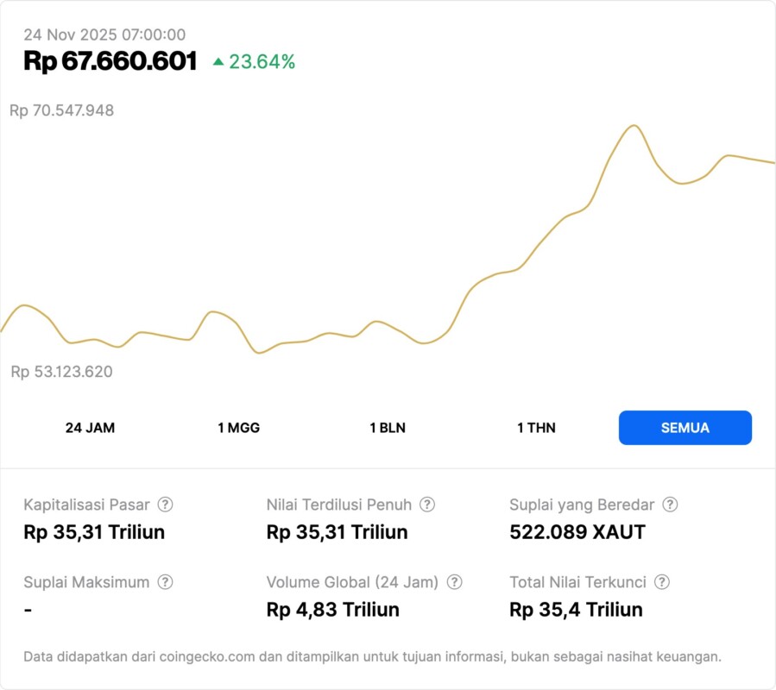Open the Kapitalisasi Pasar help tooltip icon
This screenshot has height=690, width=776.
(x=165, y=505)
